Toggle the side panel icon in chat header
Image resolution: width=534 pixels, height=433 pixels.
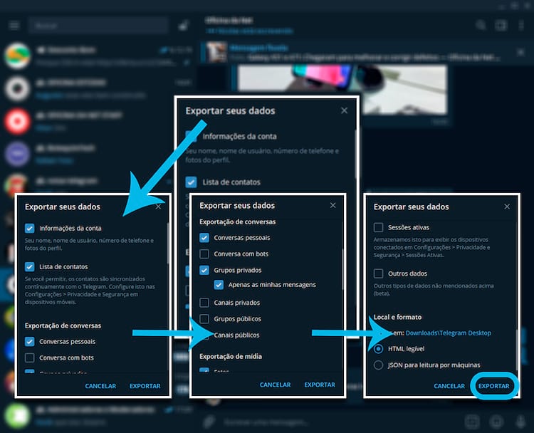click(501, 25)
